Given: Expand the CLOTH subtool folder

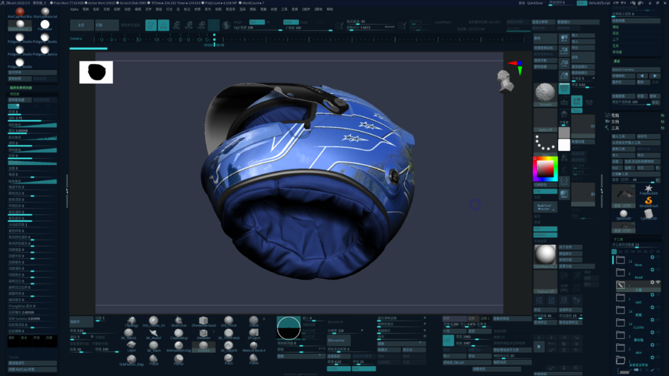Looking at the screenshot, I should point(621,322).
